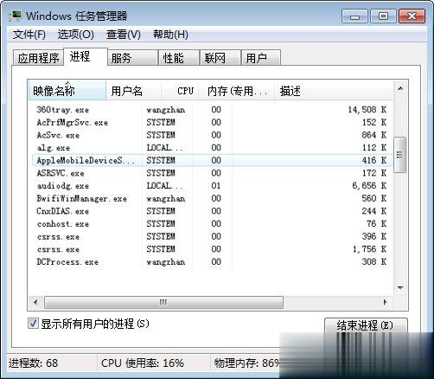Screen dimensions: 434x379
Task: Open the 性能 tab
Action: click(179, 58)
